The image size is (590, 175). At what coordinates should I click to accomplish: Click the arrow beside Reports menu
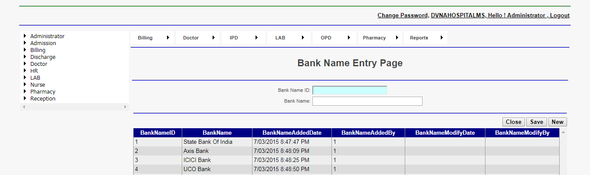tap(442, 38)
